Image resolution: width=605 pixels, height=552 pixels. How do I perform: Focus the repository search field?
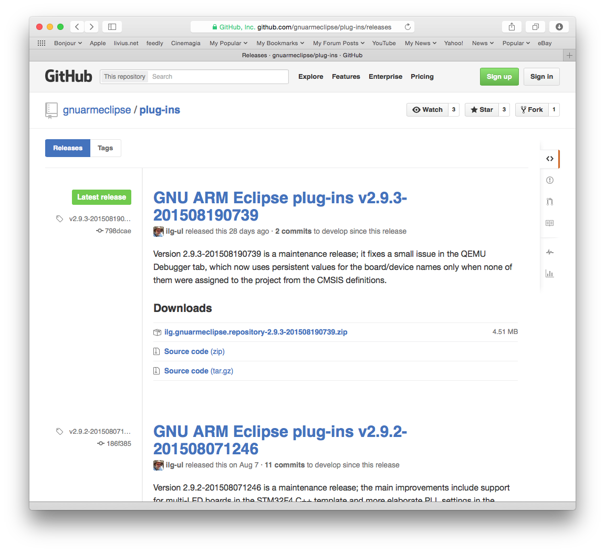pos(218,76)
